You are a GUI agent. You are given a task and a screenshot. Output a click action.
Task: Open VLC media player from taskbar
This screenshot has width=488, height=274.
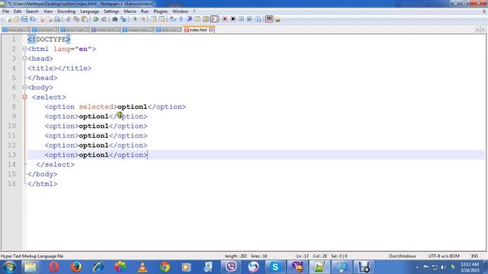click(x=143, y=267)
